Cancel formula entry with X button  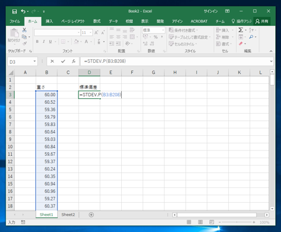52,62
